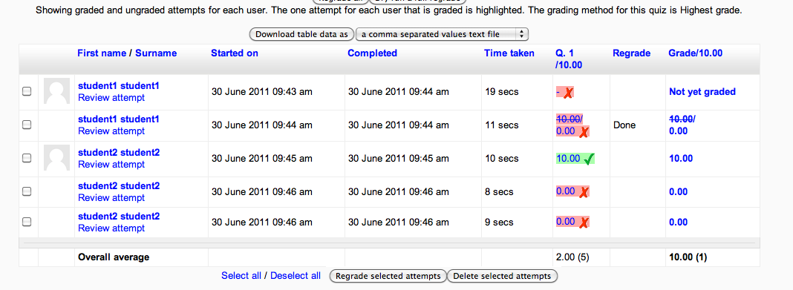Open the student1 avatar picture

click(x=56, y=91)
